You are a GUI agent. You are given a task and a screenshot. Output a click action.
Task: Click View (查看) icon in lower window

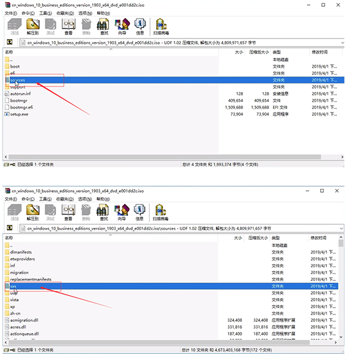pyautogui.click(x=68, y=213)
